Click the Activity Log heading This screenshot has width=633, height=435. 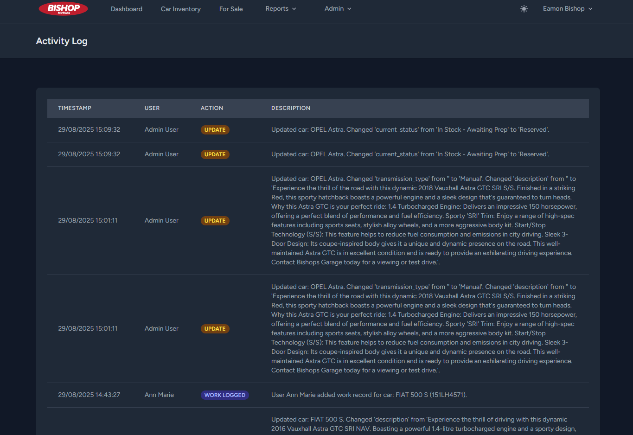(x=62, y=41)
